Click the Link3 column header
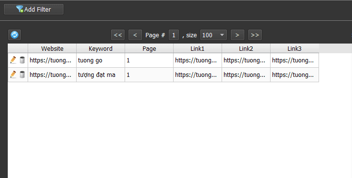 pyautogui.click(x=294, y=48)
